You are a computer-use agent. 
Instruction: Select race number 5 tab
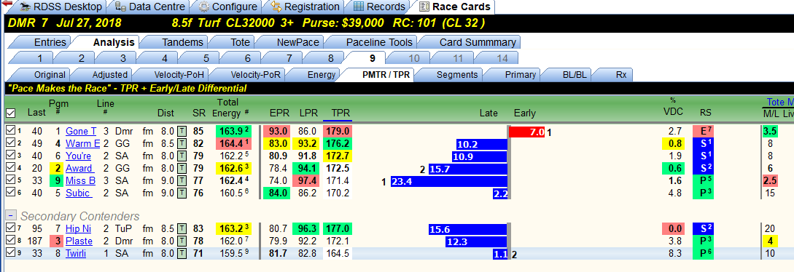click(206, 58)
